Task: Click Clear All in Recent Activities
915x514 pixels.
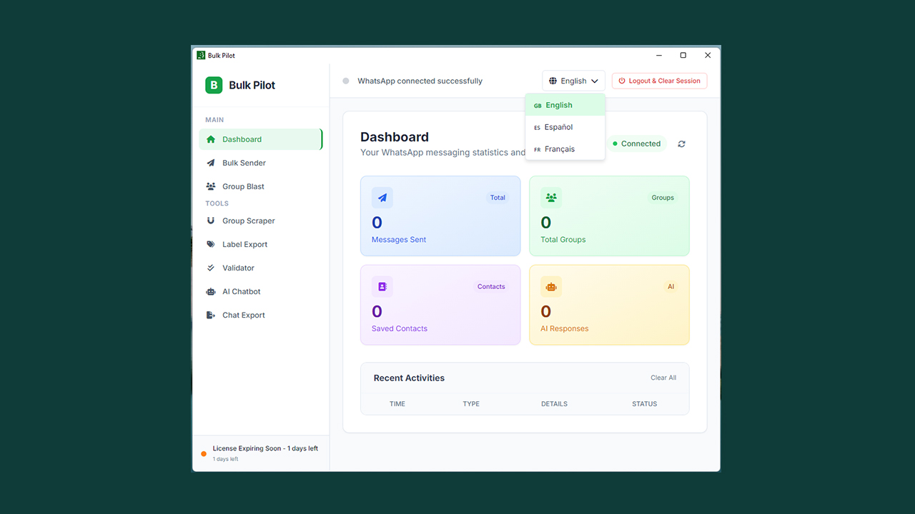Action: point(663,378)
